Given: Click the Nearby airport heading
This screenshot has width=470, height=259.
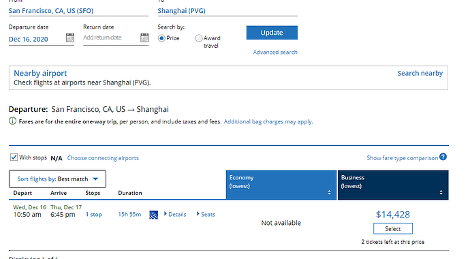Looking at the screenshot, I should click(40, 73).
